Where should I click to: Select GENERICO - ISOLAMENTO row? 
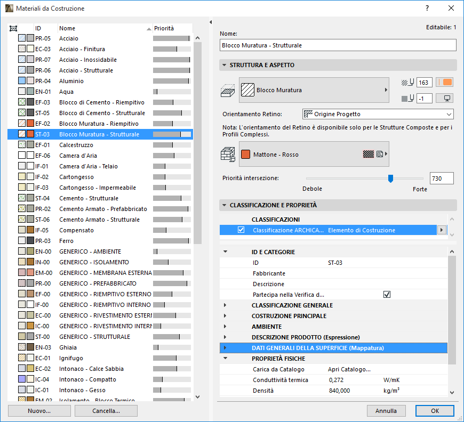[x=100, y=262]
